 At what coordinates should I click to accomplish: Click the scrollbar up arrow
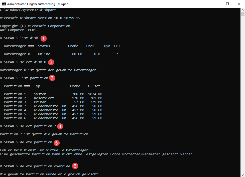pos(243,10)
